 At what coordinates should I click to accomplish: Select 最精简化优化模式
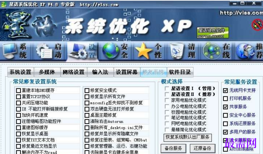tap(167, 130)
